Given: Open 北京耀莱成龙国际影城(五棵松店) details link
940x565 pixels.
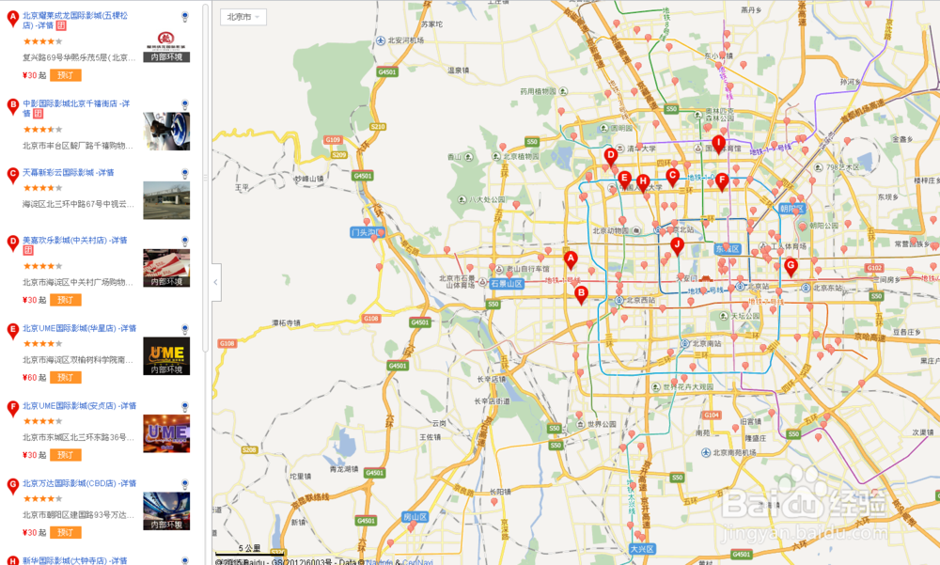Looking at the screenshot, I should point(75,21).
